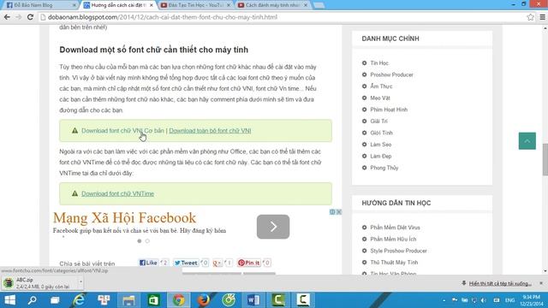Open File Explorer from taskbar
This screenshot has width=548, height=308.
(128, 300)
